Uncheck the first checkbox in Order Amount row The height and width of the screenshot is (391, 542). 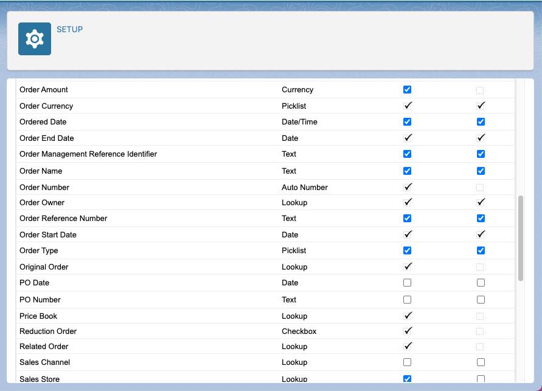(407, 90)
